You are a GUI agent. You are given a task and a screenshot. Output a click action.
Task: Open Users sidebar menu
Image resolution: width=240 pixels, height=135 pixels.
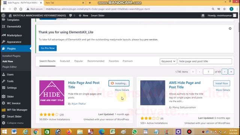(x=10, y=75)
